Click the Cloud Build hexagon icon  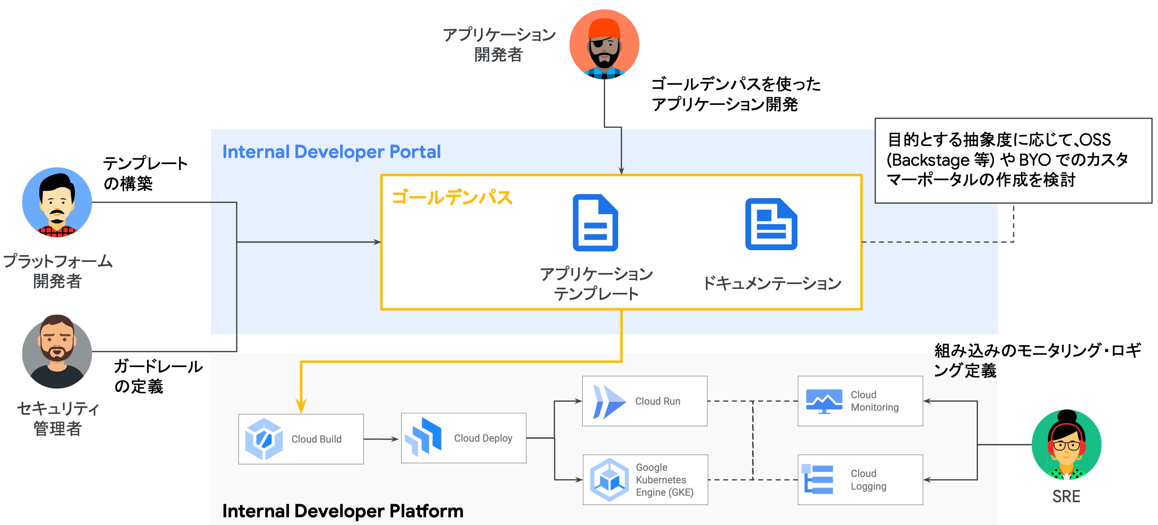[x=264, y=439]
